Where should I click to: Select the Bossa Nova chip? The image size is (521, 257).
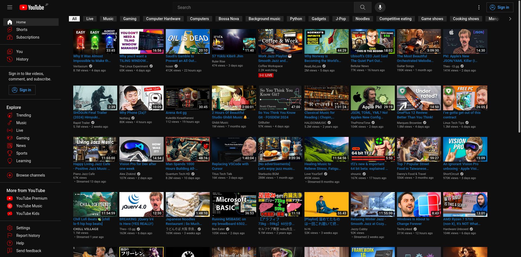click(229, 19)
